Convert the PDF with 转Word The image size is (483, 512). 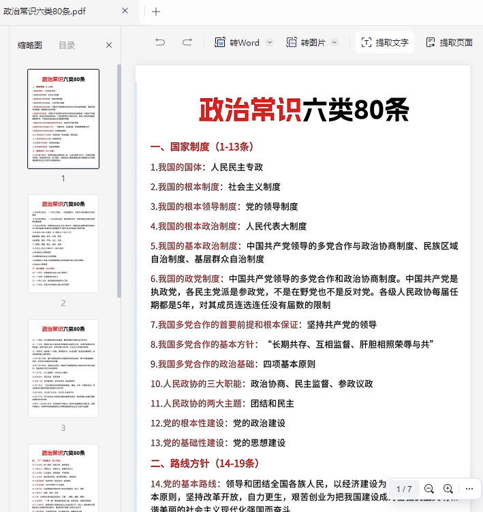pos(237,42)
